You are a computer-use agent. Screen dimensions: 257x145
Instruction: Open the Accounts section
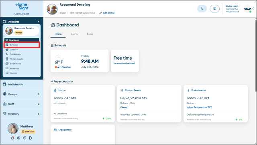(22, 21)
